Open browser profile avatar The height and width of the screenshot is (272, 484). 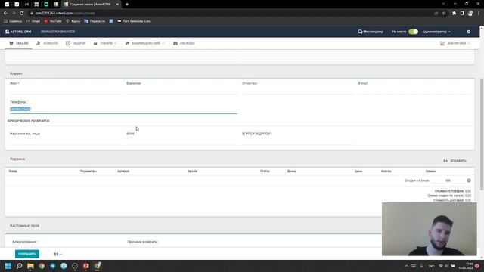(x=470, y=14)
